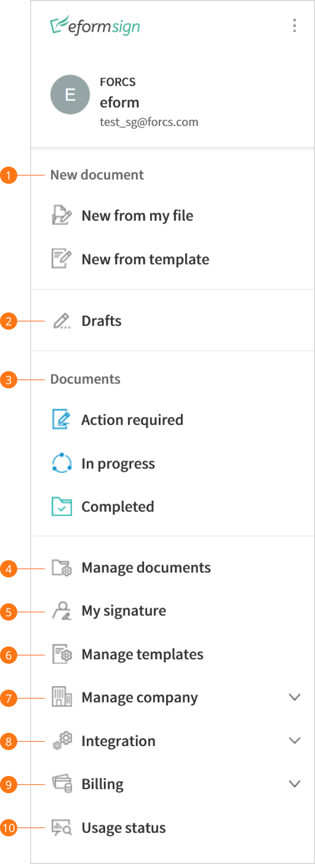Click the Completed folder icon
This screenshot has height=864, width=315.
tap(62, 506)
